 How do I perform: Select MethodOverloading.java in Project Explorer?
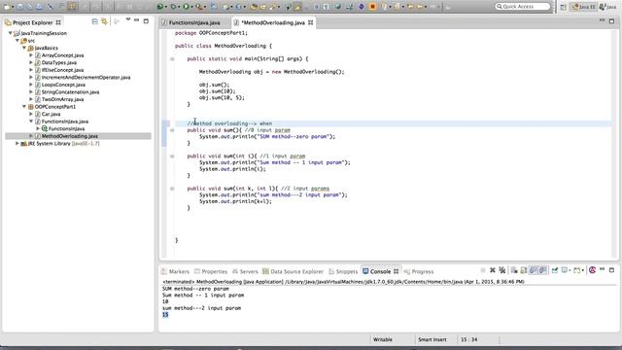click(x=70, y=136)
